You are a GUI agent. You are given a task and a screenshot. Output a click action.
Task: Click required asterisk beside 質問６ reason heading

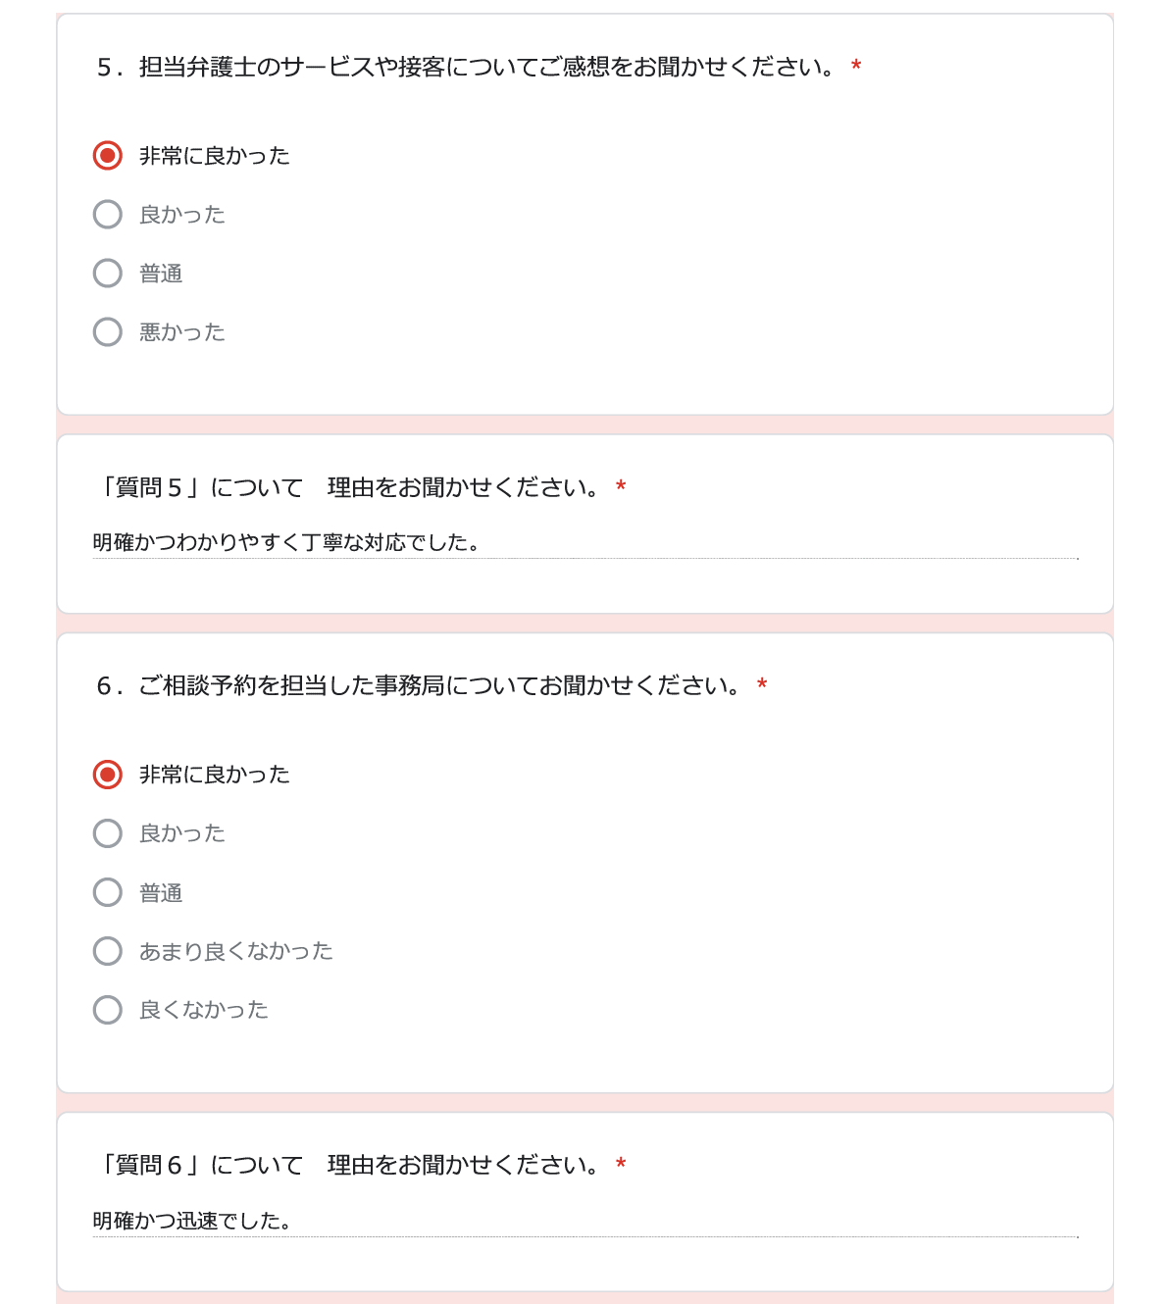[621, 1164]
